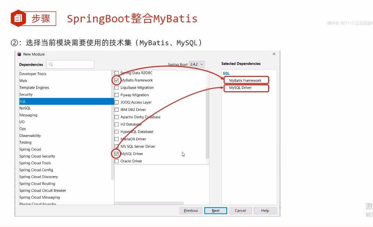Screen dimensions: 373x227
Task: Select MyBatis Framework in Selected Dependencies
Action: [x=245, y=81]
